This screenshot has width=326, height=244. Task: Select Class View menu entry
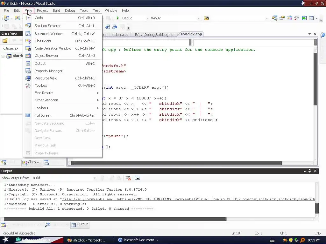63,41
